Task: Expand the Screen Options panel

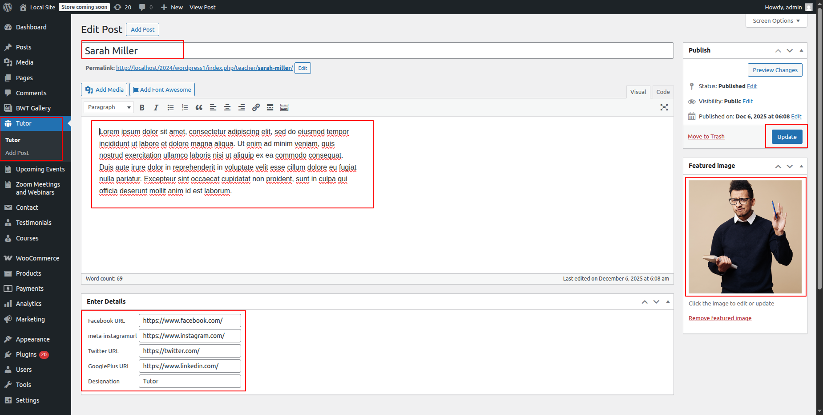Action: click(776, 21)
